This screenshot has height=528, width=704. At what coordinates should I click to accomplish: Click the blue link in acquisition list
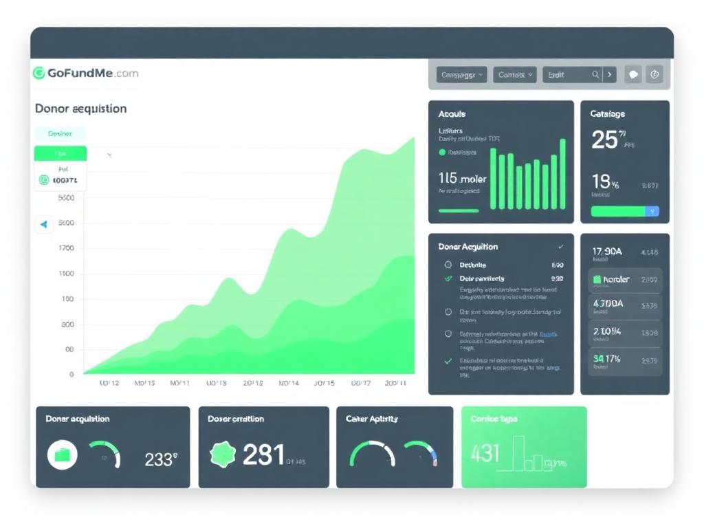pyautogui.click(x=548, y=334)
